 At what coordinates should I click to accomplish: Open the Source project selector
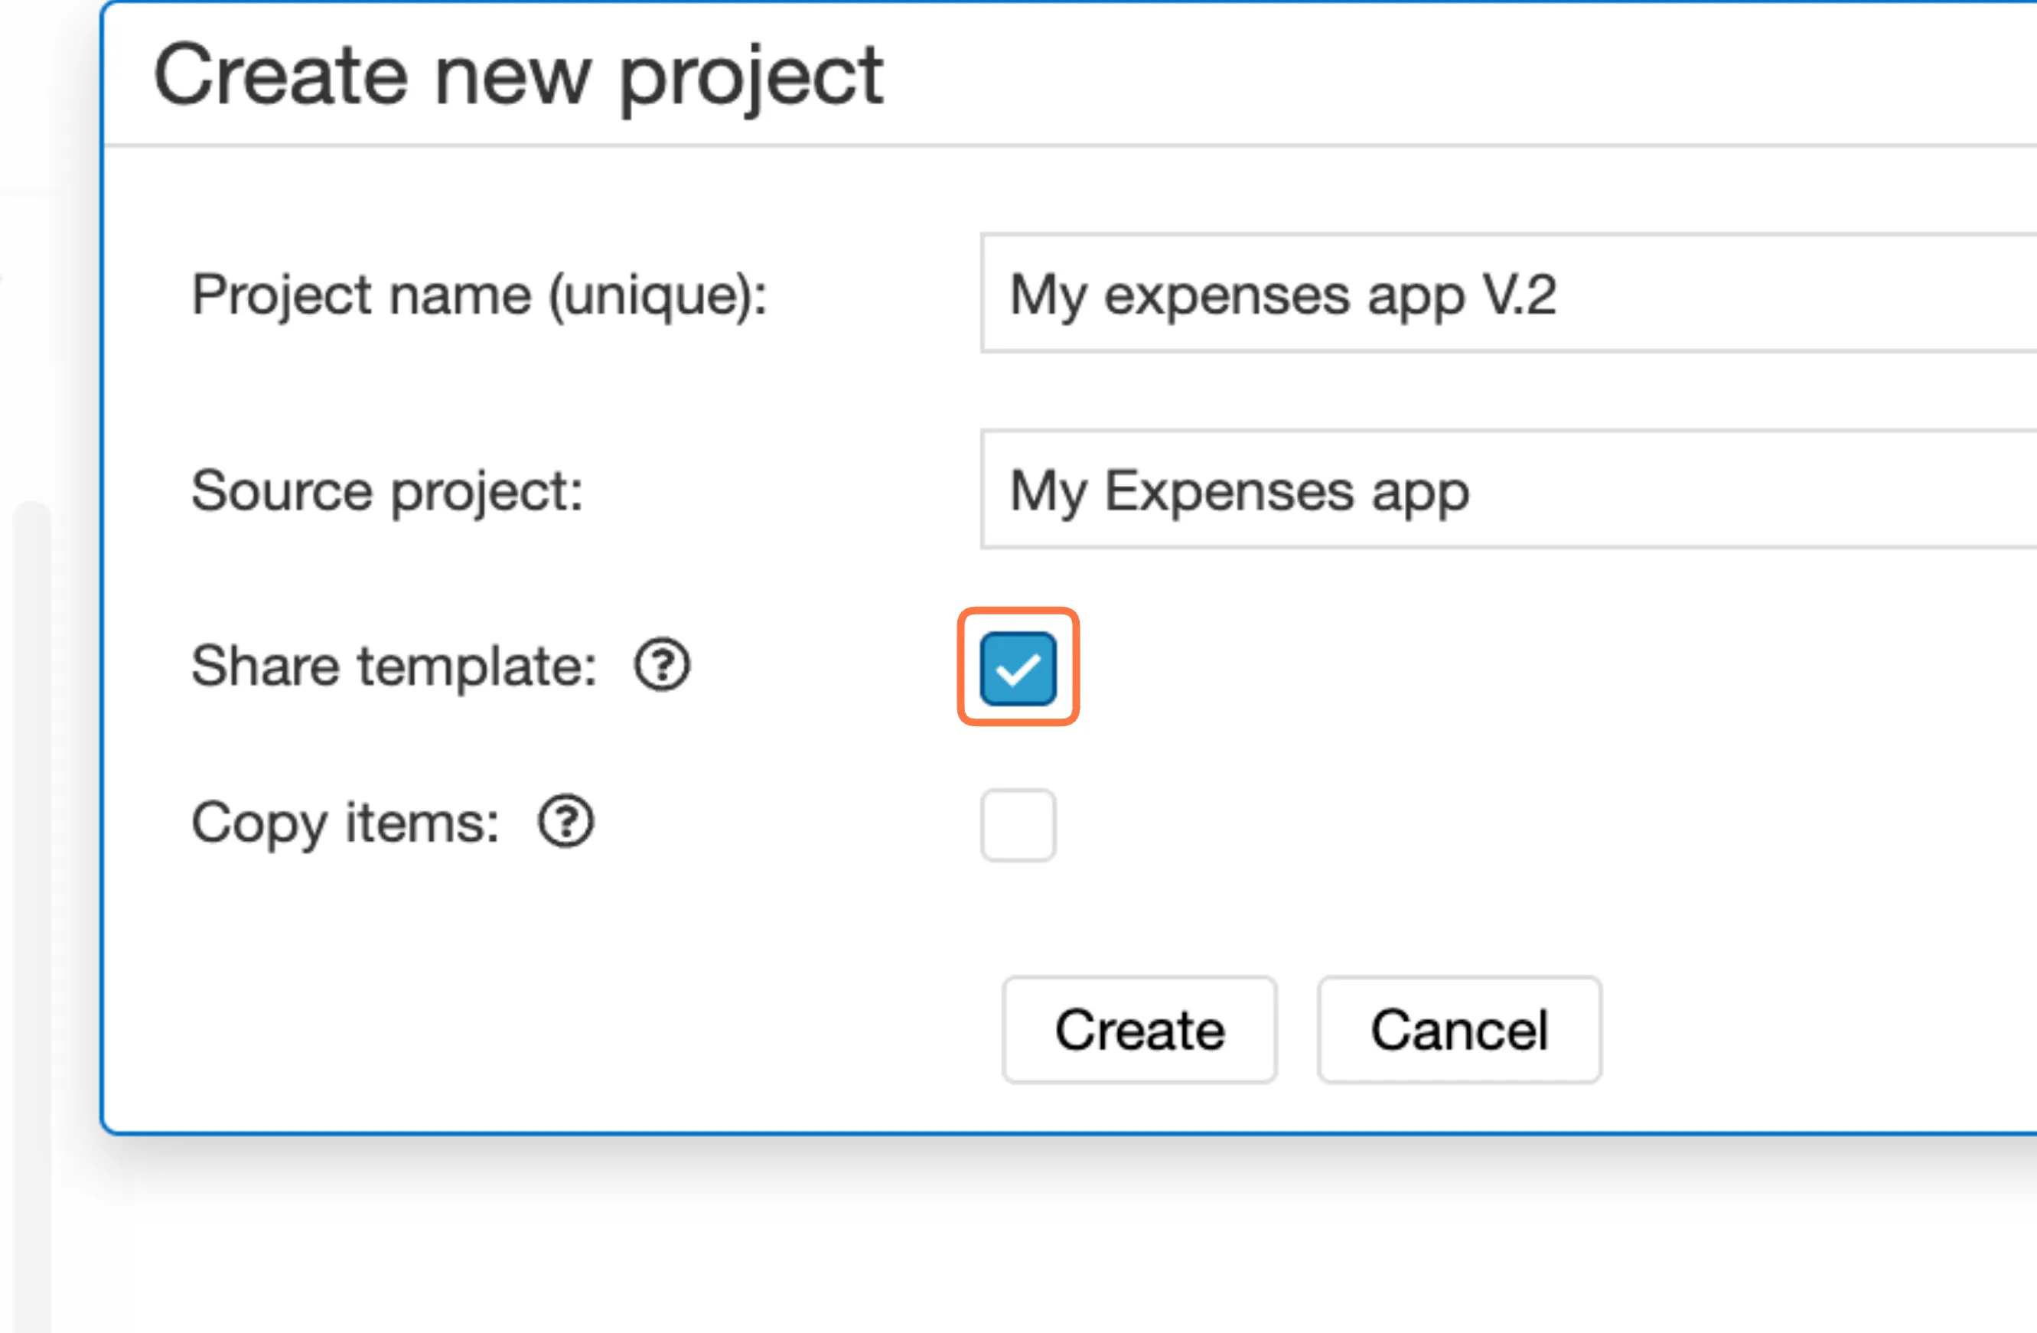click(x=1507, y=490)
